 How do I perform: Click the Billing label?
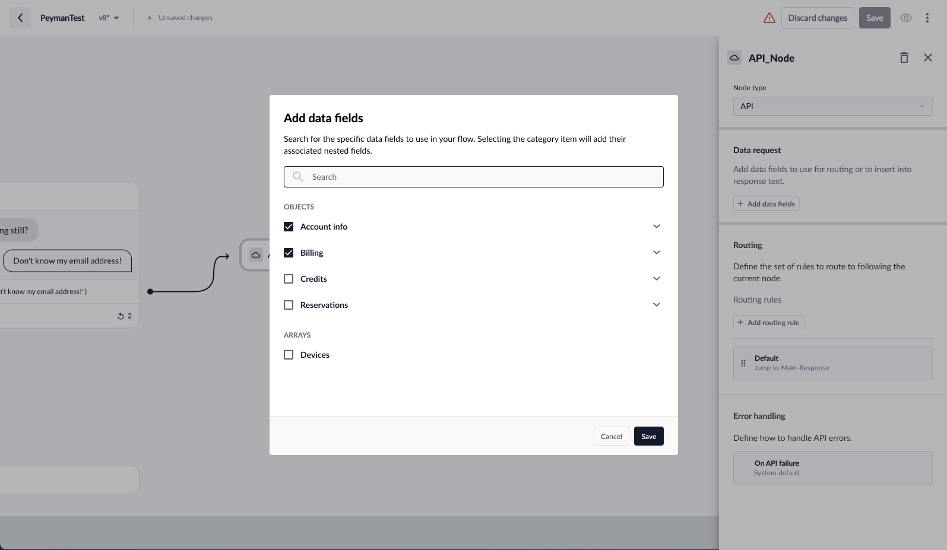(312, 253)
